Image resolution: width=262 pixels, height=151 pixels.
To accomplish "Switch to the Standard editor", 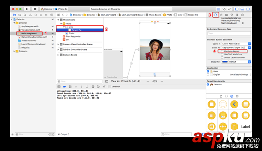I will [218, 9].
